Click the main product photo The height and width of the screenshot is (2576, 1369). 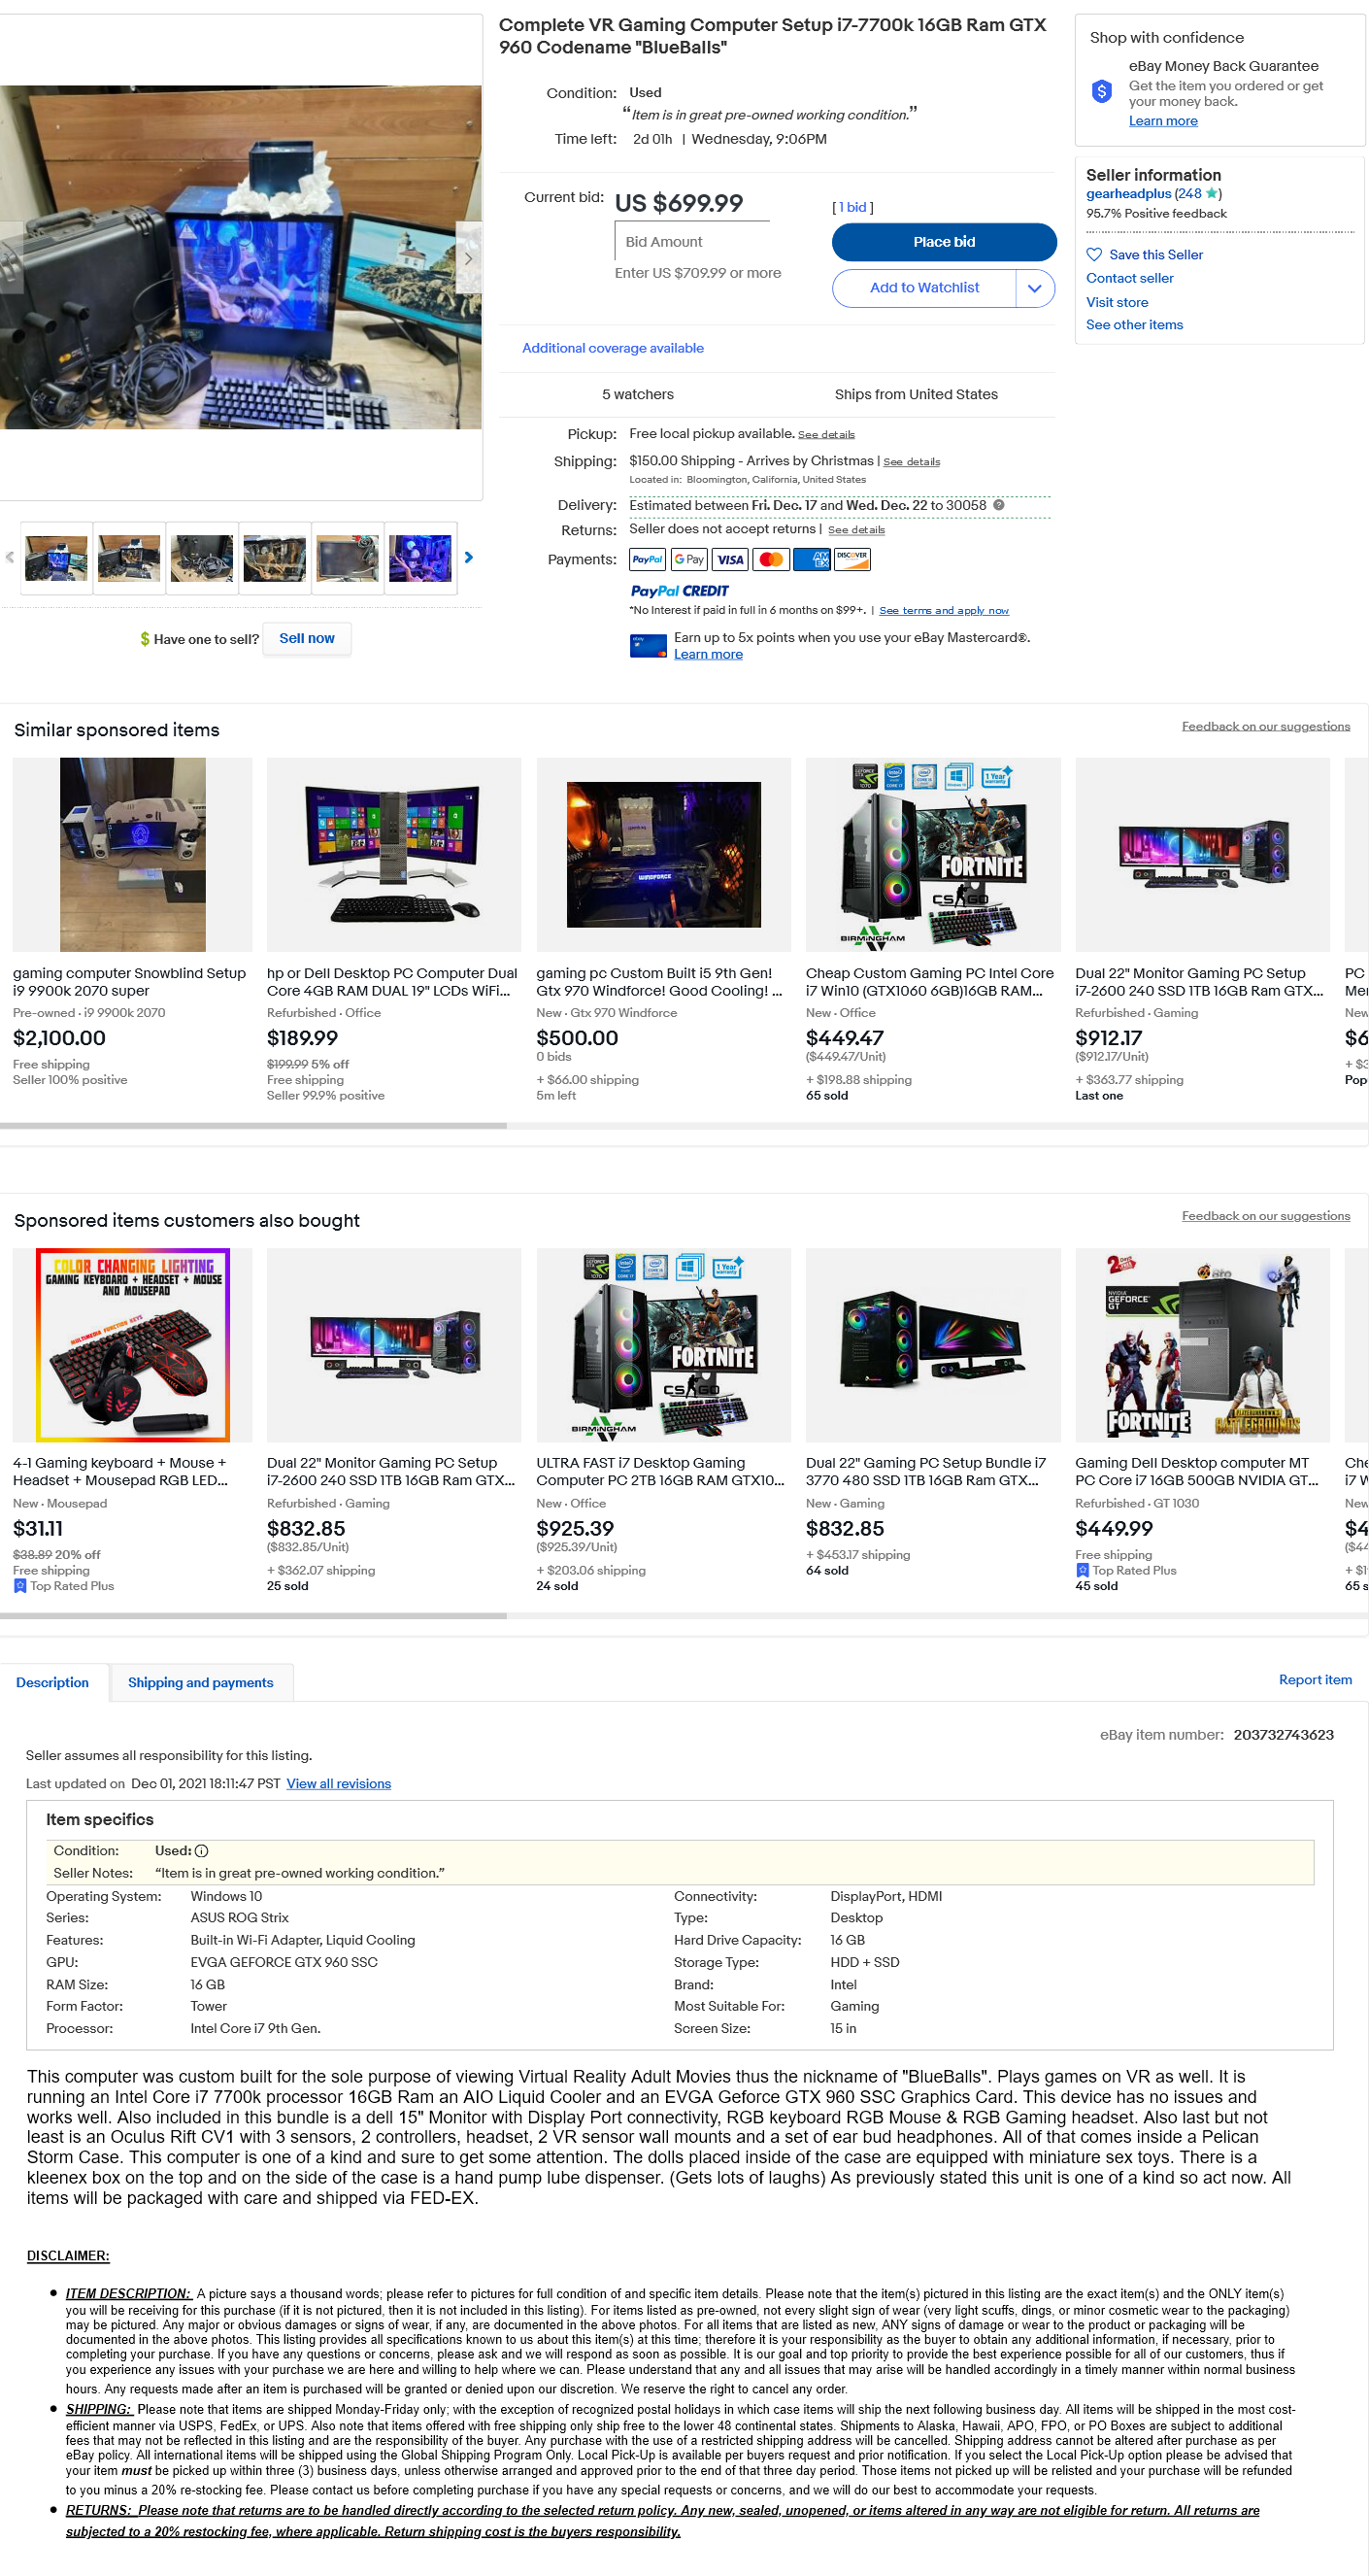(241, 257)
